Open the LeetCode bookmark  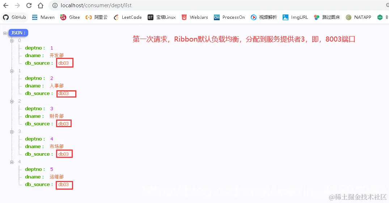(x=127, y=17)
